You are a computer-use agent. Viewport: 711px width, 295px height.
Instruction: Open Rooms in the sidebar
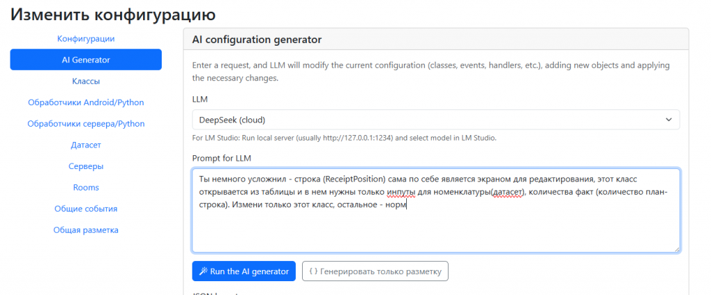(85, 188)
